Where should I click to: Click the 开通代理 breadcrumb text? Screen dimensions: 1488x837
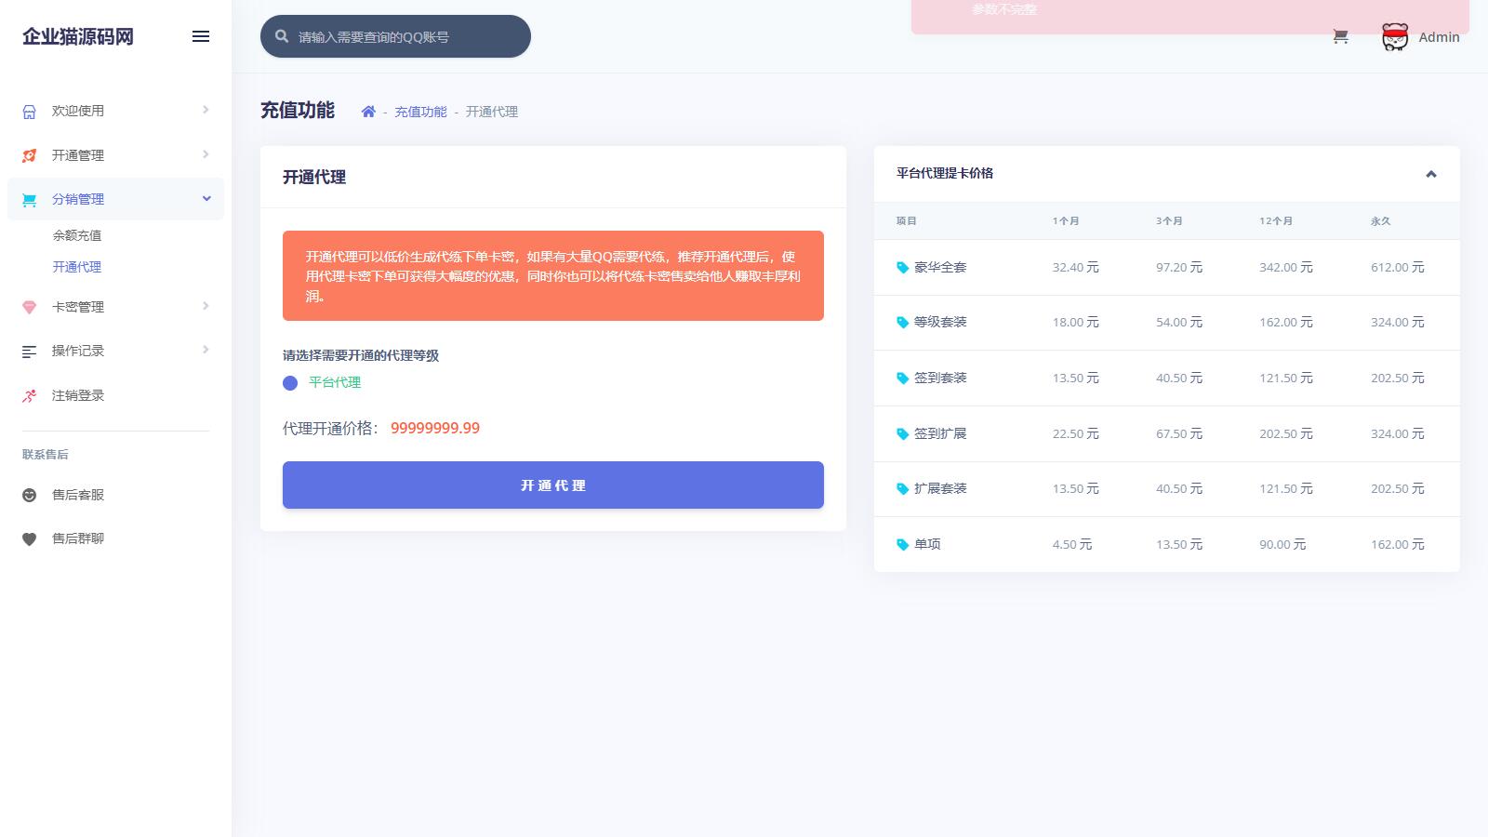click(x=492, y=112)
